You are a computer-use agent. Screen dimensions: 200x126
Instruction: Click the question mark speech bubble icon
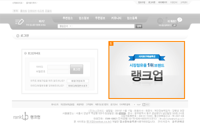point(180,20)
